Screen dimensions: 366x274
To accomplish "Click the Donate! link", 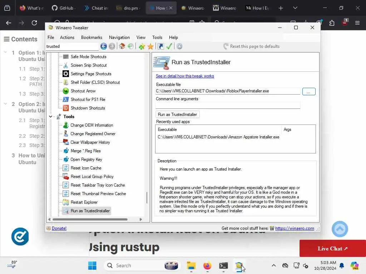I will click(x=59, y=228).
